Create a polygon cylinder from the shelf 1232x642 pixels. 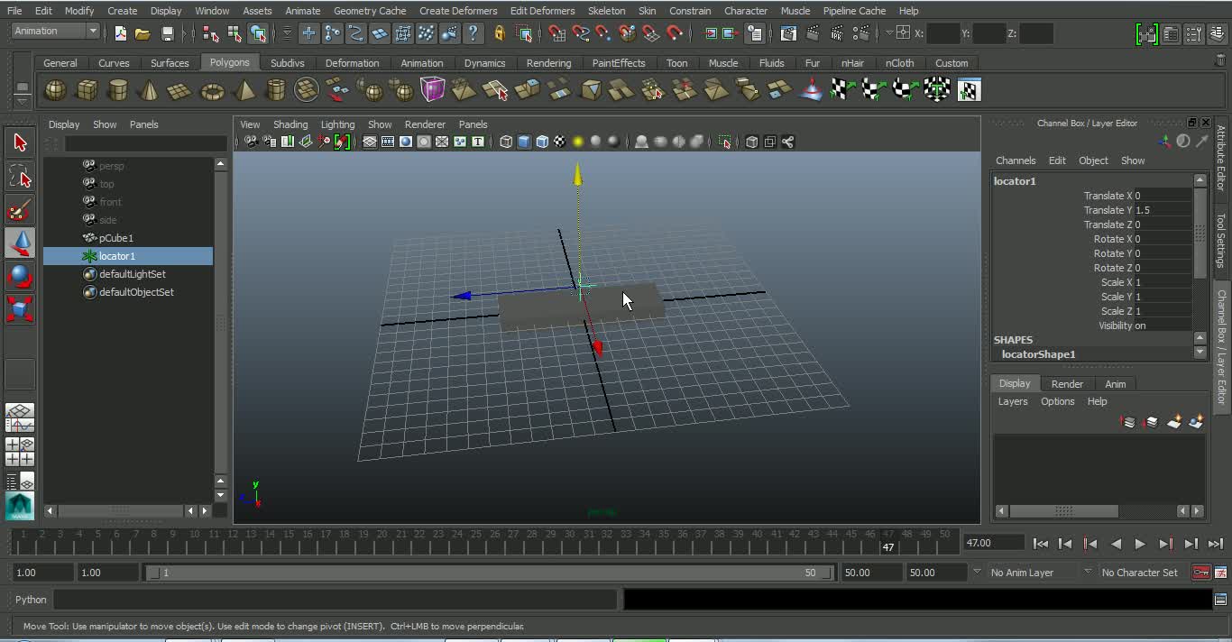(118, 90)
